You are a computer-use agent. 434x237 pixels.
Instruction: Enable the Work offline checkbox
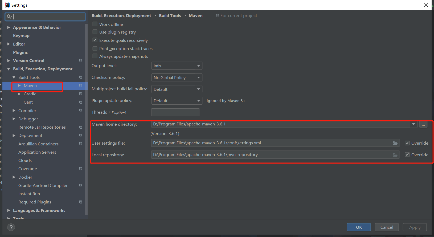pyautogui.click(x=95, y=24)
